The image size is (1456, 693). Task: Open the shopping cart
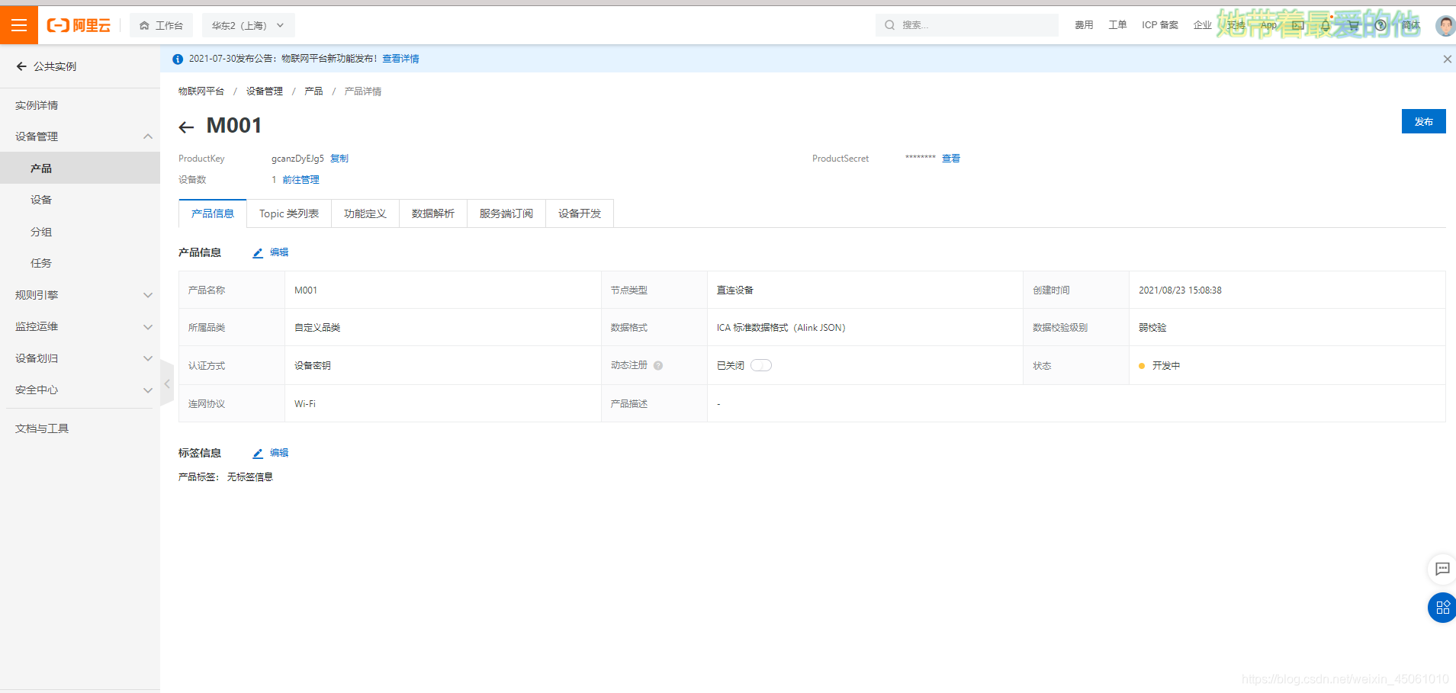1352,24
